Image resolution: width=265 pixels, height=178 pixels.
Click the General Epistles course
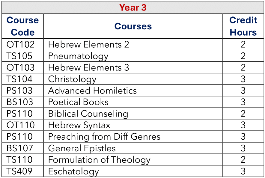[82, 148]
